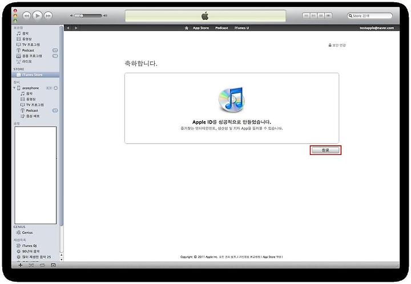Screen dimensions: 411x284
Task: Open Genius in sidebar
Action: [35, 233]
